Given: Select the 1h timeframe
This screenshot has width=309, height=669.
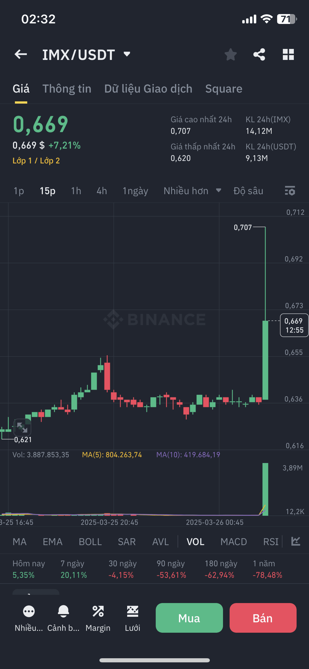Looking at the screenshot, I should pos(76,191).
